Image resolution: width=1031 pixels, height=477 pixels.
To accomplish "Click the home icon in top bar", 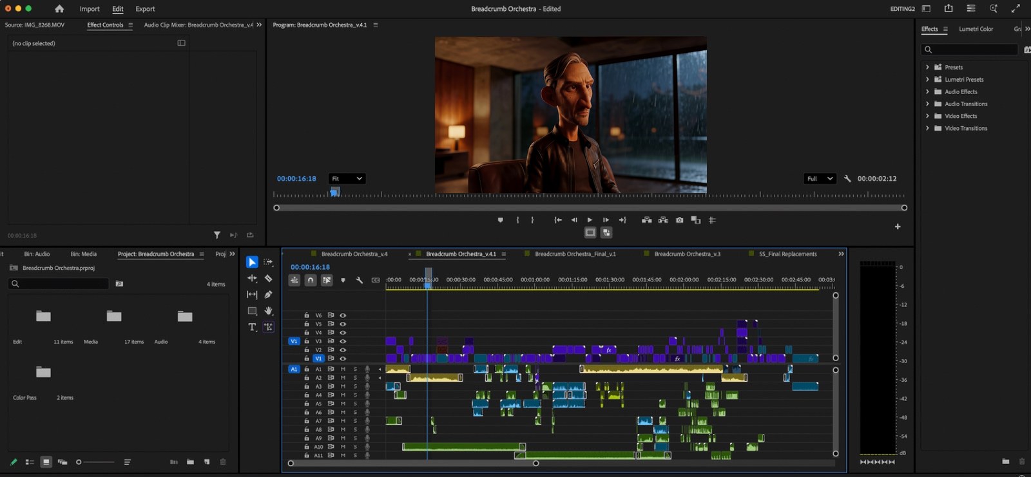I will coord(59,9).
